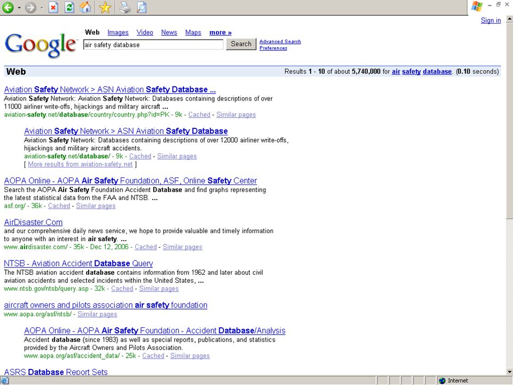Click the Windows flag logo icon

pyautogui.click(x=477, y=6)
